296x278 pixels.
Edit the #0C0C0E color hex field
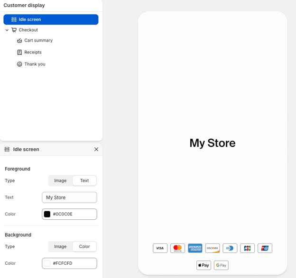coord(69,214)
